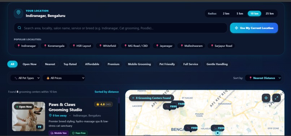291x136 pixels.
Task: Click the search area or salon input field
Action: (121, 28)
